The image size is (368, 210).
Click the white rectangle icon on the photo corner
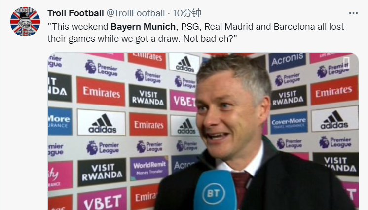(x=347, y=63)
